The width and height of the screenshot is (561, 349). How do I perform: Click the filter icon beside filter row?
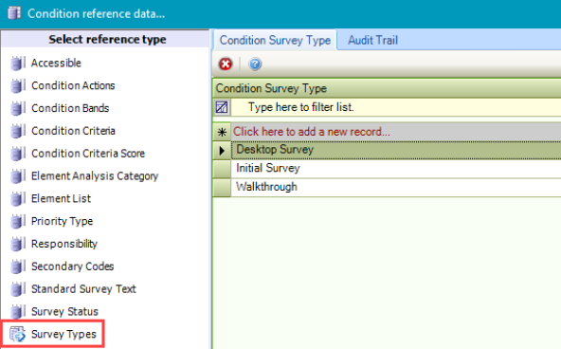(x=222, y=107)
